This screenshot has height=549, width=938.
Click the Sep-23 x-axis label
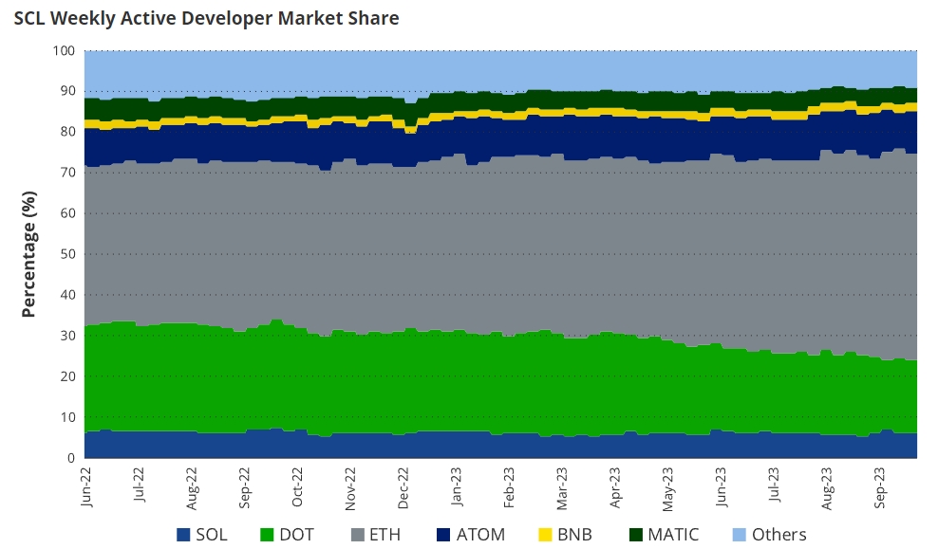879,487
